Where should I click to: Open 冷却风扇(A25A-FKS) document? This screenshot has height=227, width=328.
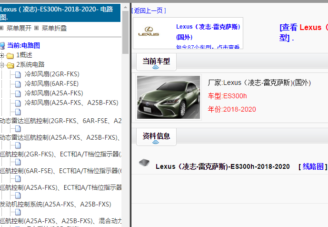tap(54, 93)
